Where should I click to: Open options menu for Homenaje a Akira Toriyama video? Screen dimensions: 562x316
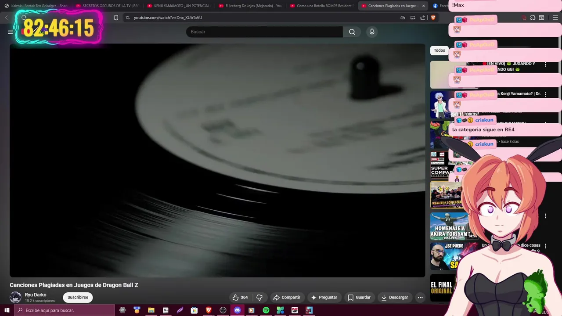point(546,216)
